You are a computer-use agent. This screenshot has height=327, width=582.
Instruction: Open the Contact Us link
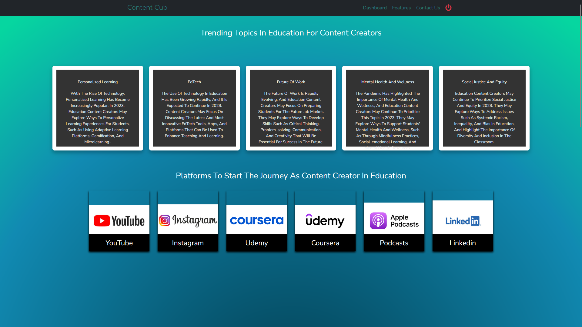(x=428, y=8)
